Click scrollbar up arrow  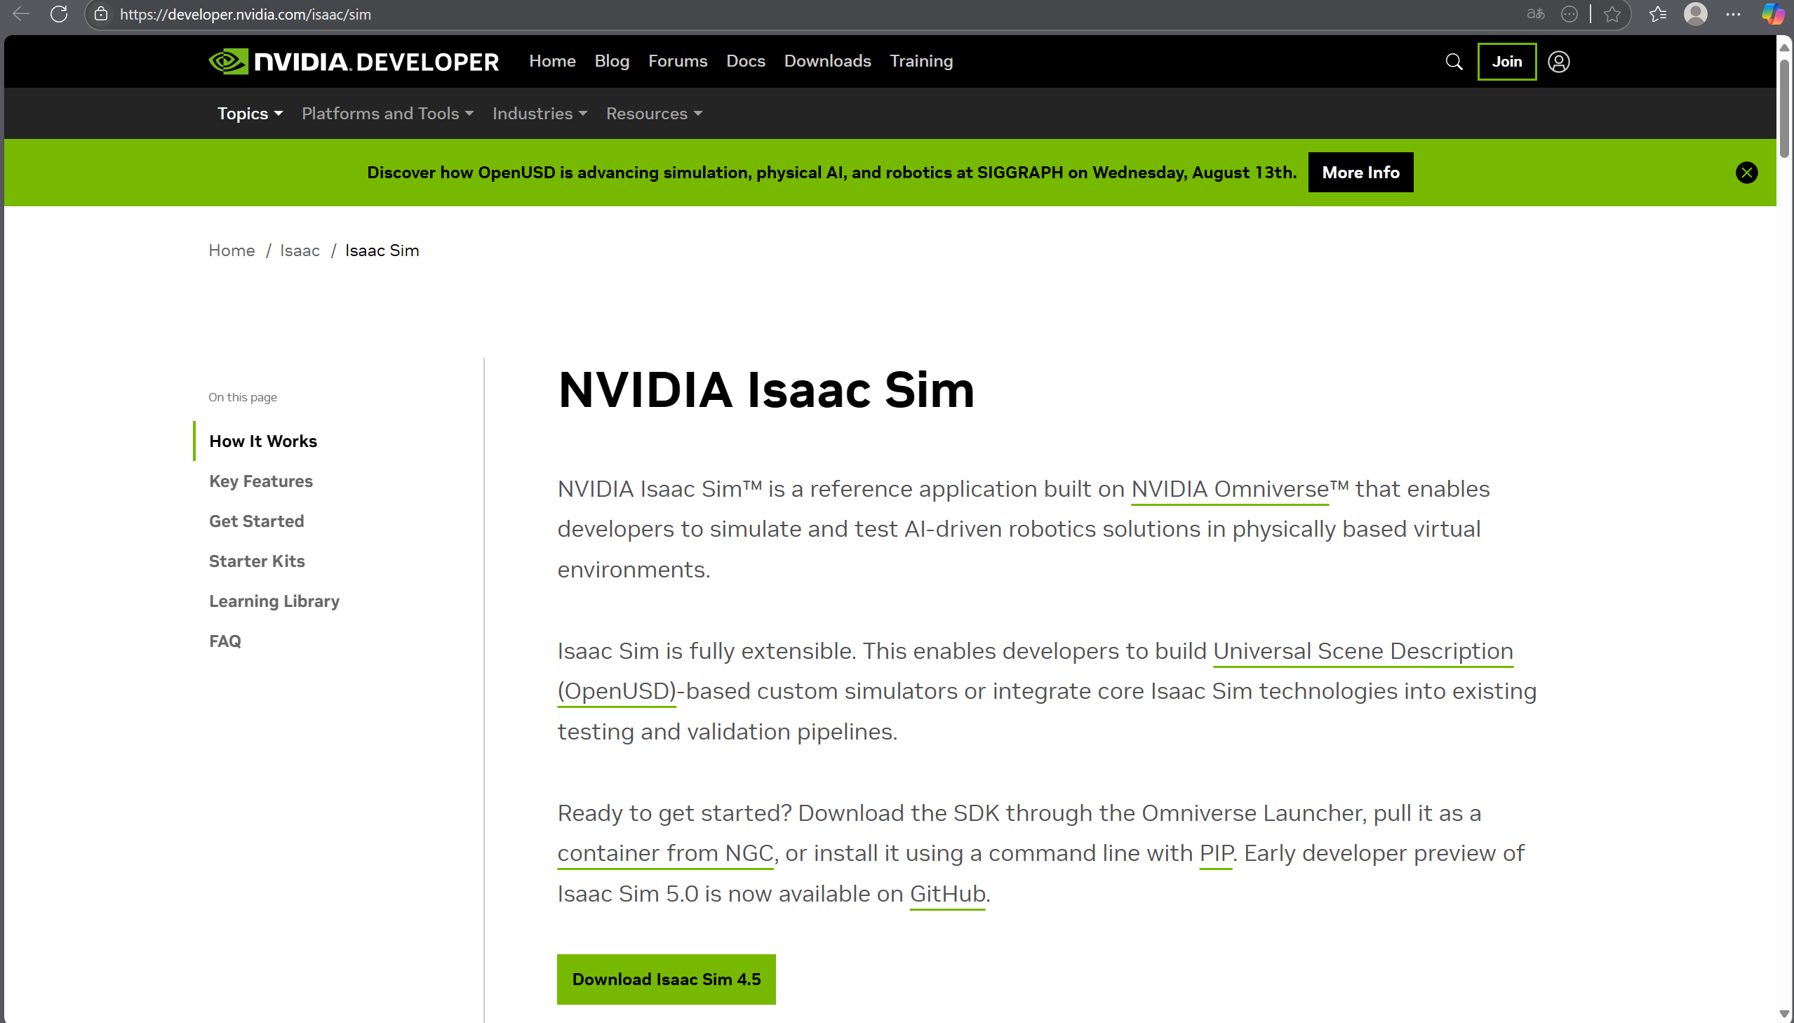click(1784, 48)
